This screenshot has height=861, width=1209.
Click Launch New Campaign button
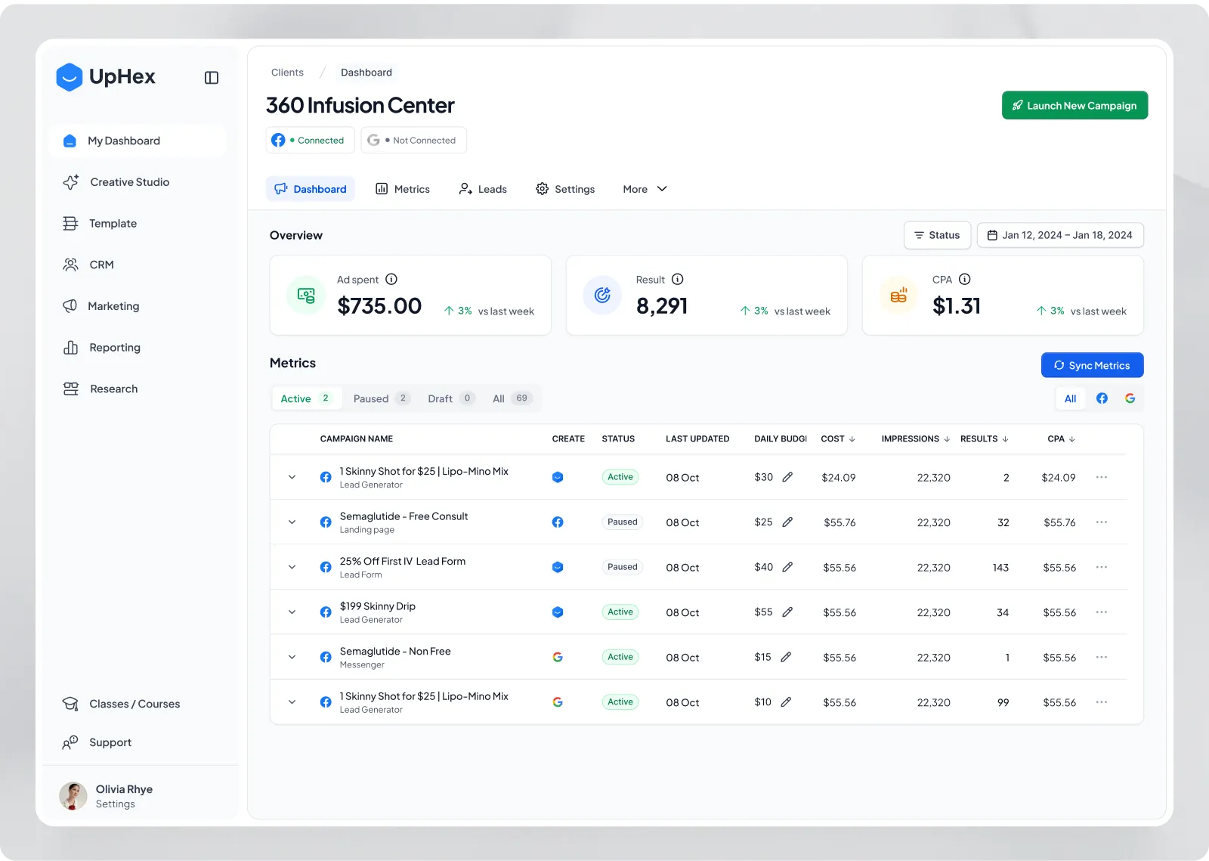click(x=1074, y=105)
